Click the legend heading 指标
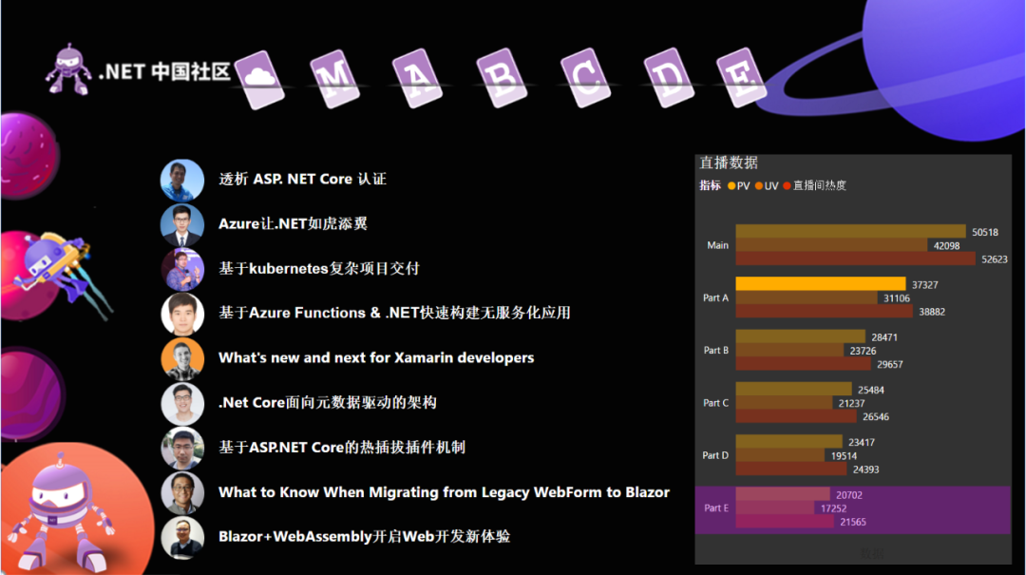 coord(710,186)
